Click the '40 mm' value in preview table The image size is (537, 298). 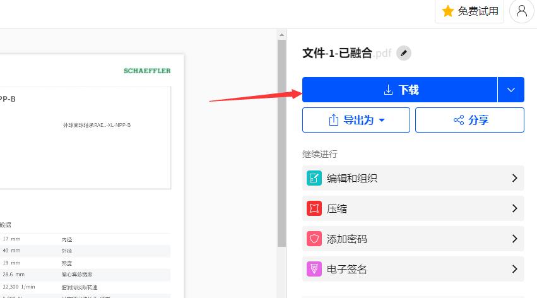(11, 251)
